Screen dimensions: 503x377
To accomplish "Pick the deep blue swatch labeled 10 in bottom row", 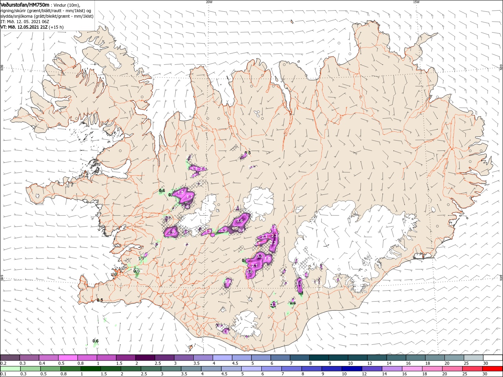I will [351, 369].
